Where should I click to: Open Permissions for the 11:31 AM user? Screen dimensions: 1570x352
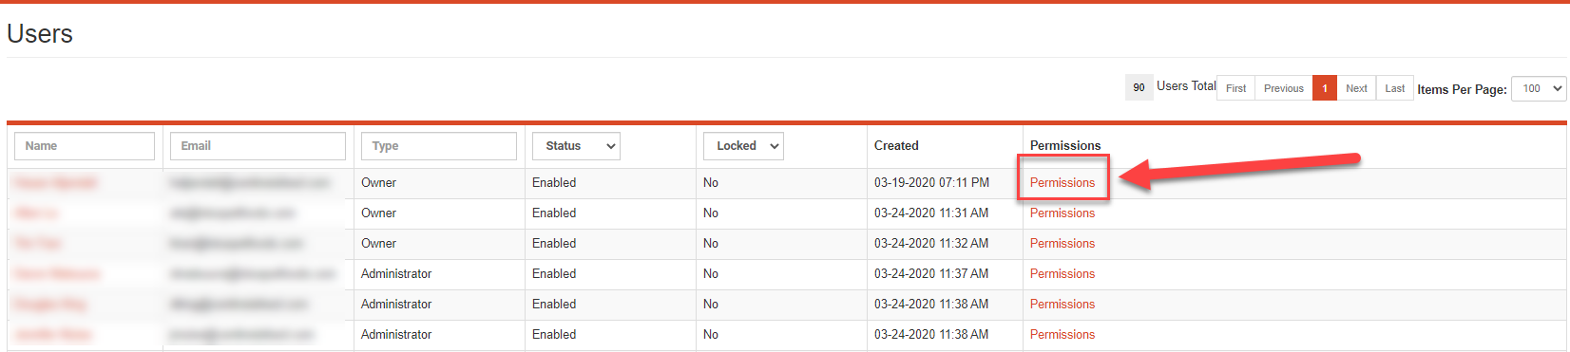(1062, 213)
